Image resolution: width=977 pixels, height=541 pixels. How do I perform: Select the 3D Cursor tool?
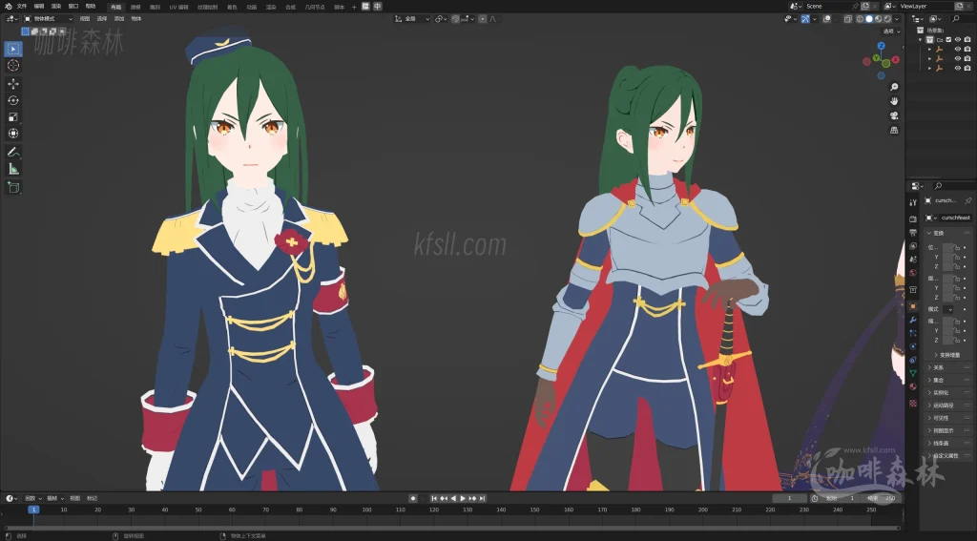(13, 66)
